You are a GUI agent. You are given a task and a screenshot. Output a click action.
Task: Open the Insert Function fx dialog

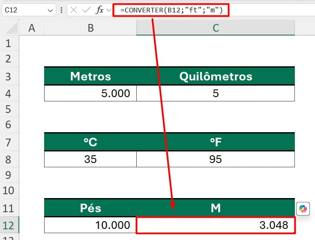pos(99,10)
